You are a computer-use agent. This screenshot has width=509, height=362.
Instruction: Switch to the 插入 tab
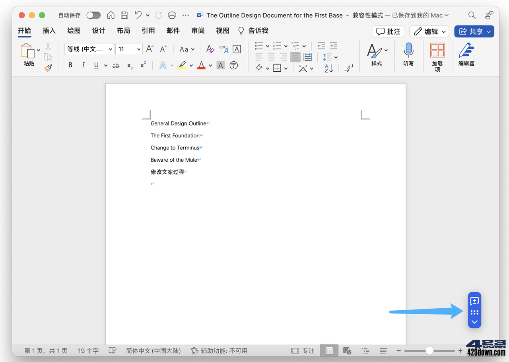click(49, 31)
